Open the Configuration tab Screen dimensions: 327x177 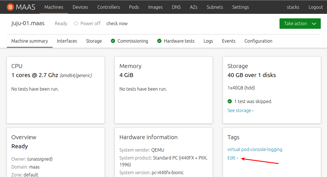pos(258,41)
